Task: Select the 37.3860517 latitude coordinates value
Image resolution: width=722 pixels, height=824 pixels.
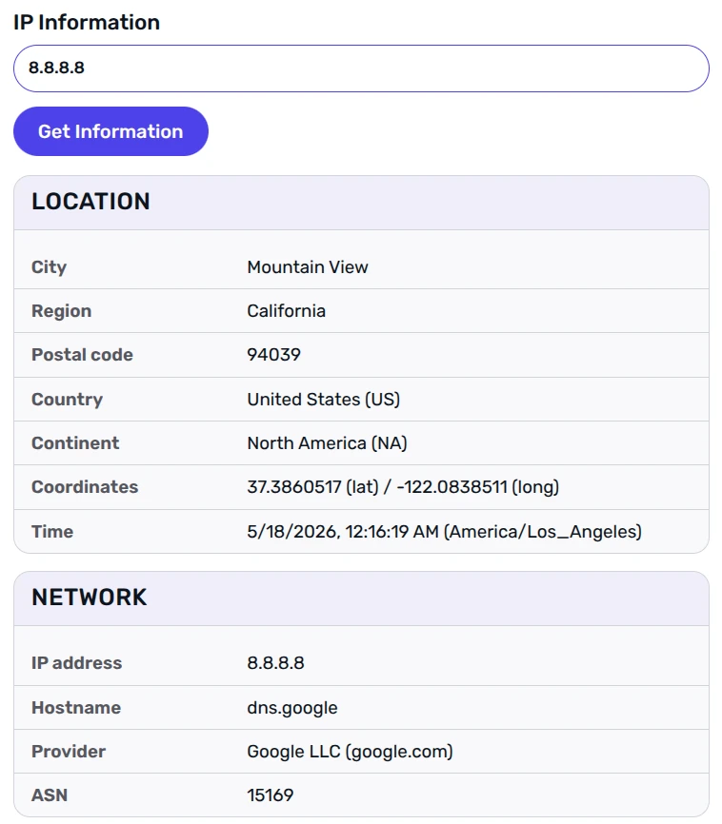Action: (403, 487)
